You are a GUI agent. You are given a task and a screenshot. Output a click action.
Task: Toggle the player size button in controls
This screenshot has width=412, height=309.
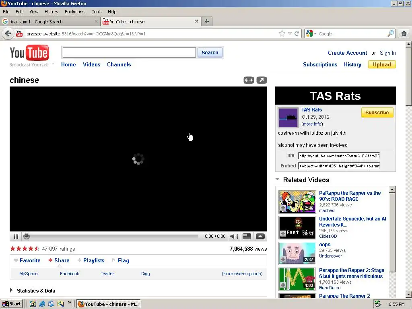point(247,236)
